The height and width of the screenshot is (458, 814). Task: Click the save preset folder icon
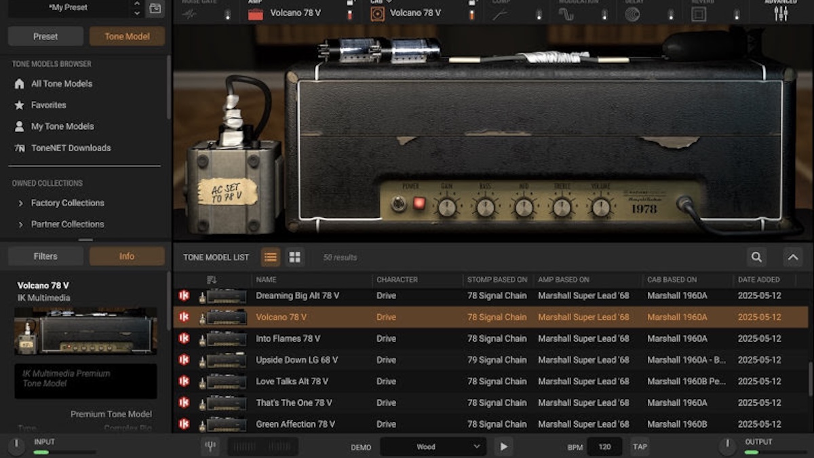coord(155,9)
